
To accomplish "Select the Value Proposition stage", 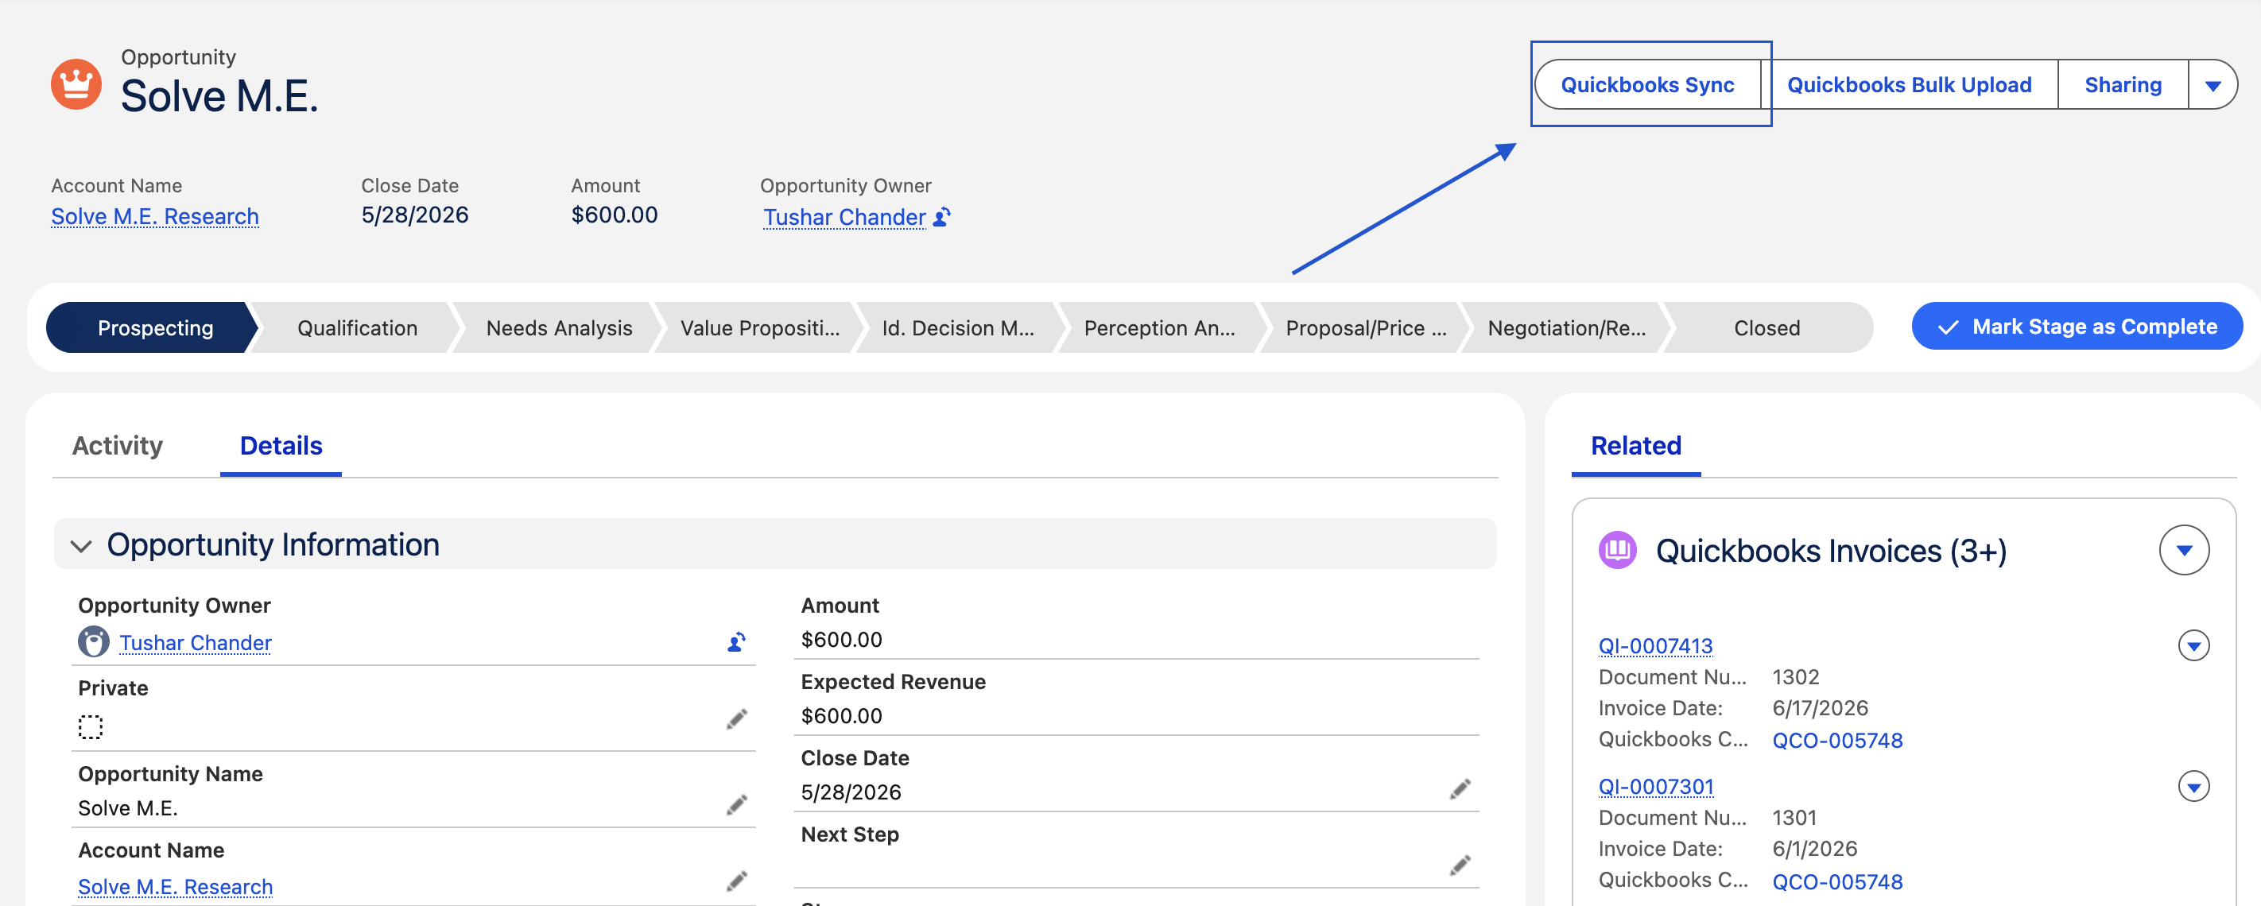I will point(760,328).
